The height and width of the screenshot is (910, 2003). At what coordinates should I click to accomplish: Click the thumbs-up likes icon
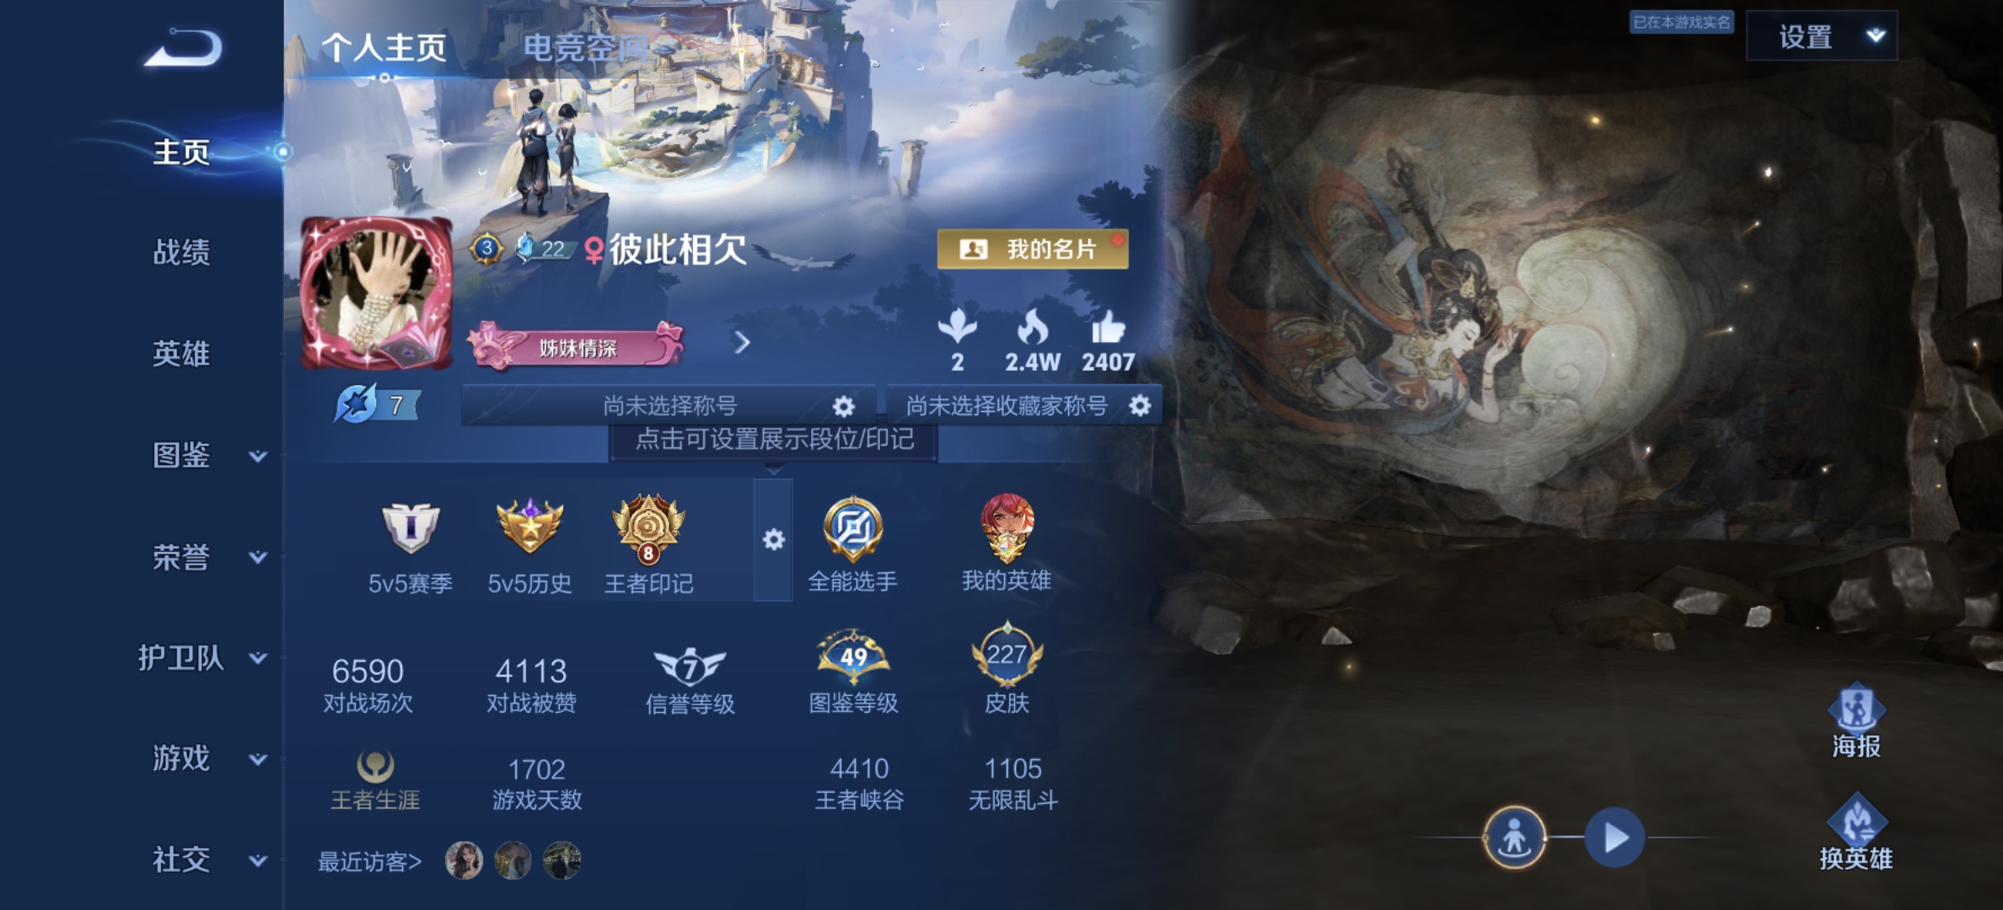click(1109, 327)
